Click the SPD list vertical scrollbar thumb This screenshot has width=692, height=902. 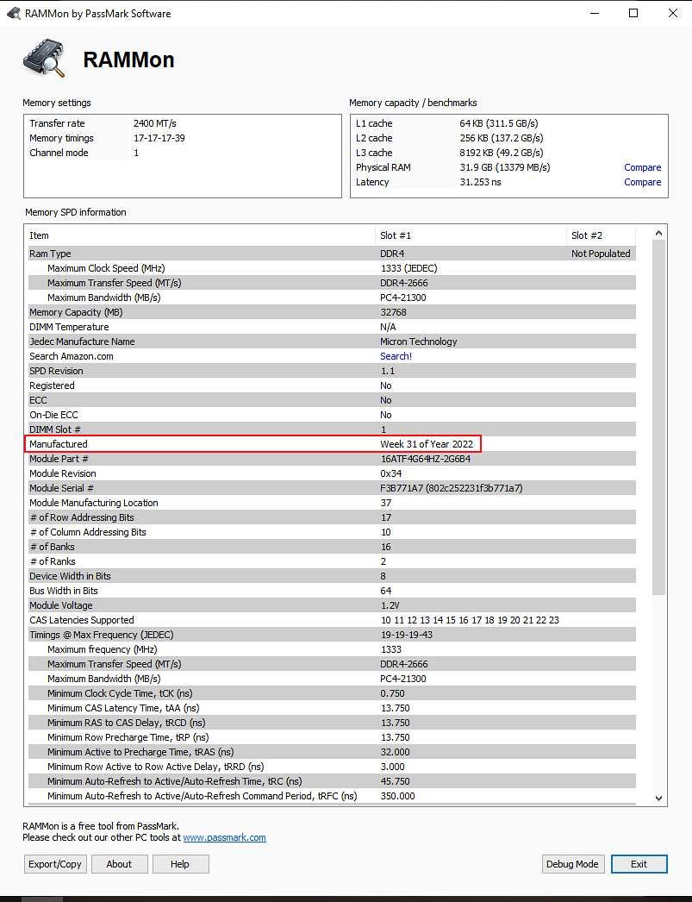point(658,417)
